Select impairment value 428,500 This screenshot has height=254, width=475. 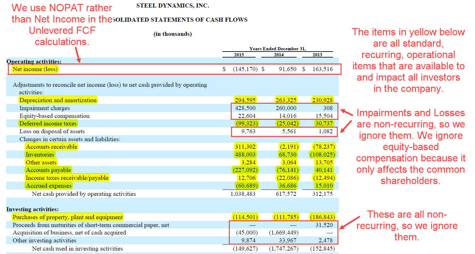pos(246,108)
